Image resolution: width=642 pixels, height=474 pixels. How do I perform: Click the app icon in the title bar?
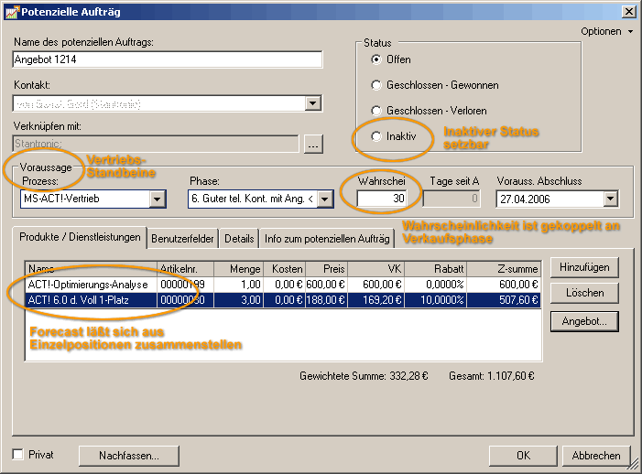11,12
